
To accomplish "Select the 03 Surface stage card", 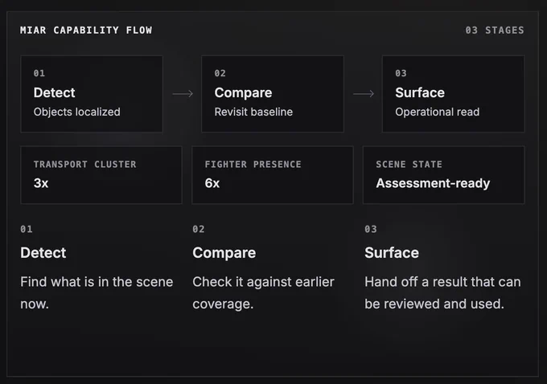I will tap(453, 94).
